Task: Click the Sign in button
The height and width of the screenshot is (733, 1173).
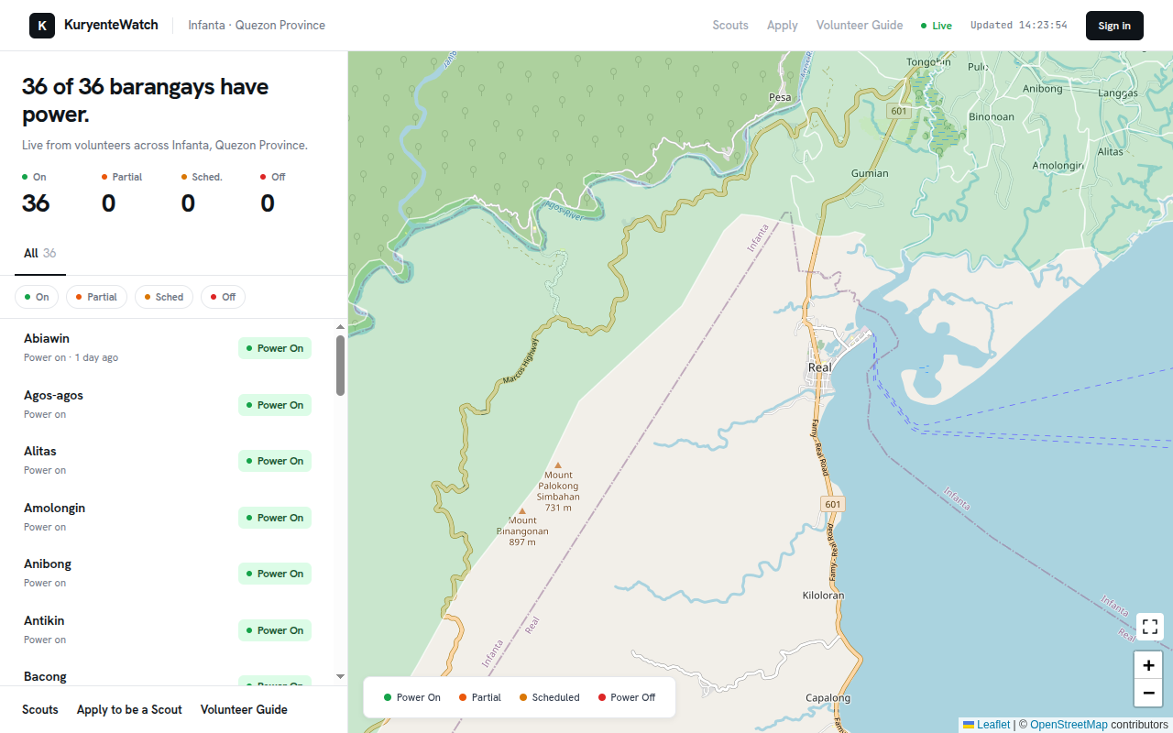Action: tap(1114, 26)
